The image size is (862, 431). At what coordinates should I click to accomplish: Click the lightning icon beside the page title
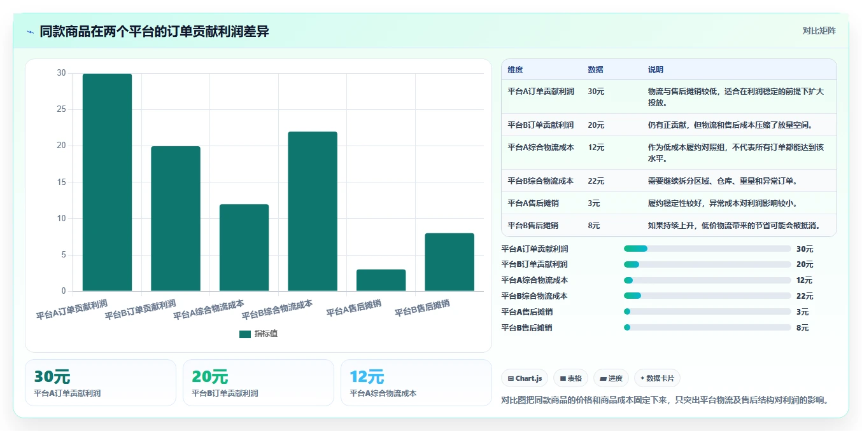point(31,32)
